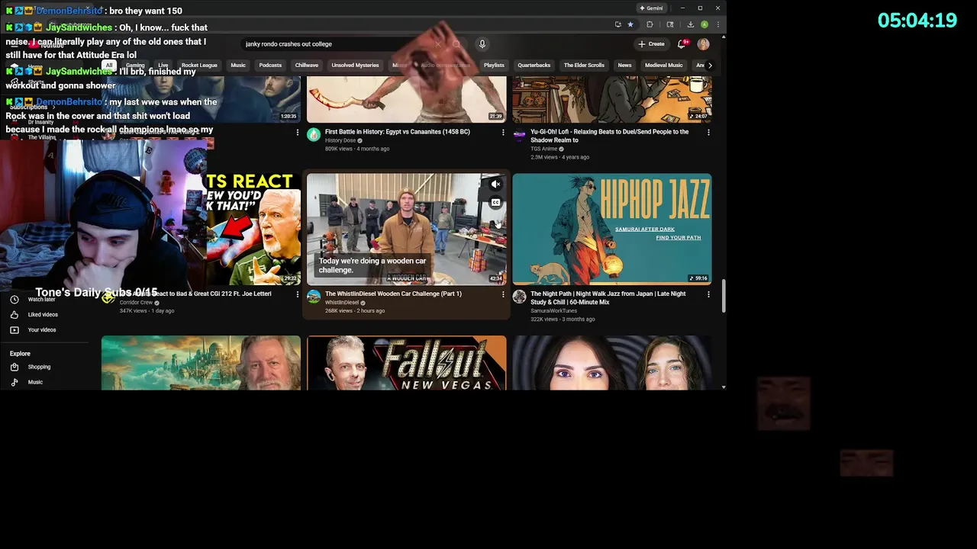The image size is (977, 549).
Task: Open Shopping under Explore
Action: 39,367
